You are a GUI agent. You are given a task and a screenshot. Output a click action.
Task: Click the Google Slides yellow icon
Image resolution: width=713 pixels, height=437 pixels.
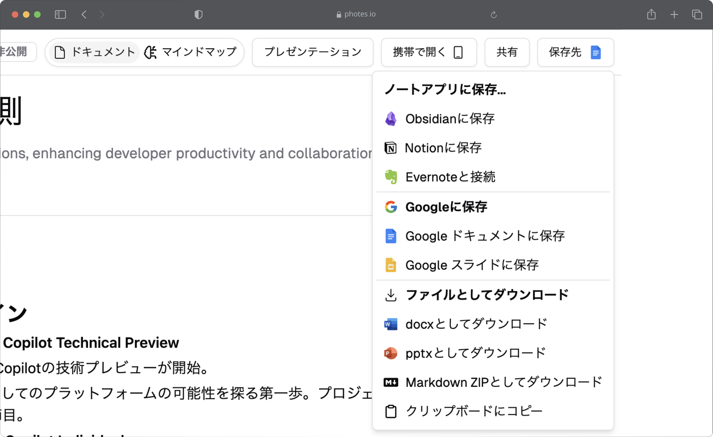click(x=391, y=265)
